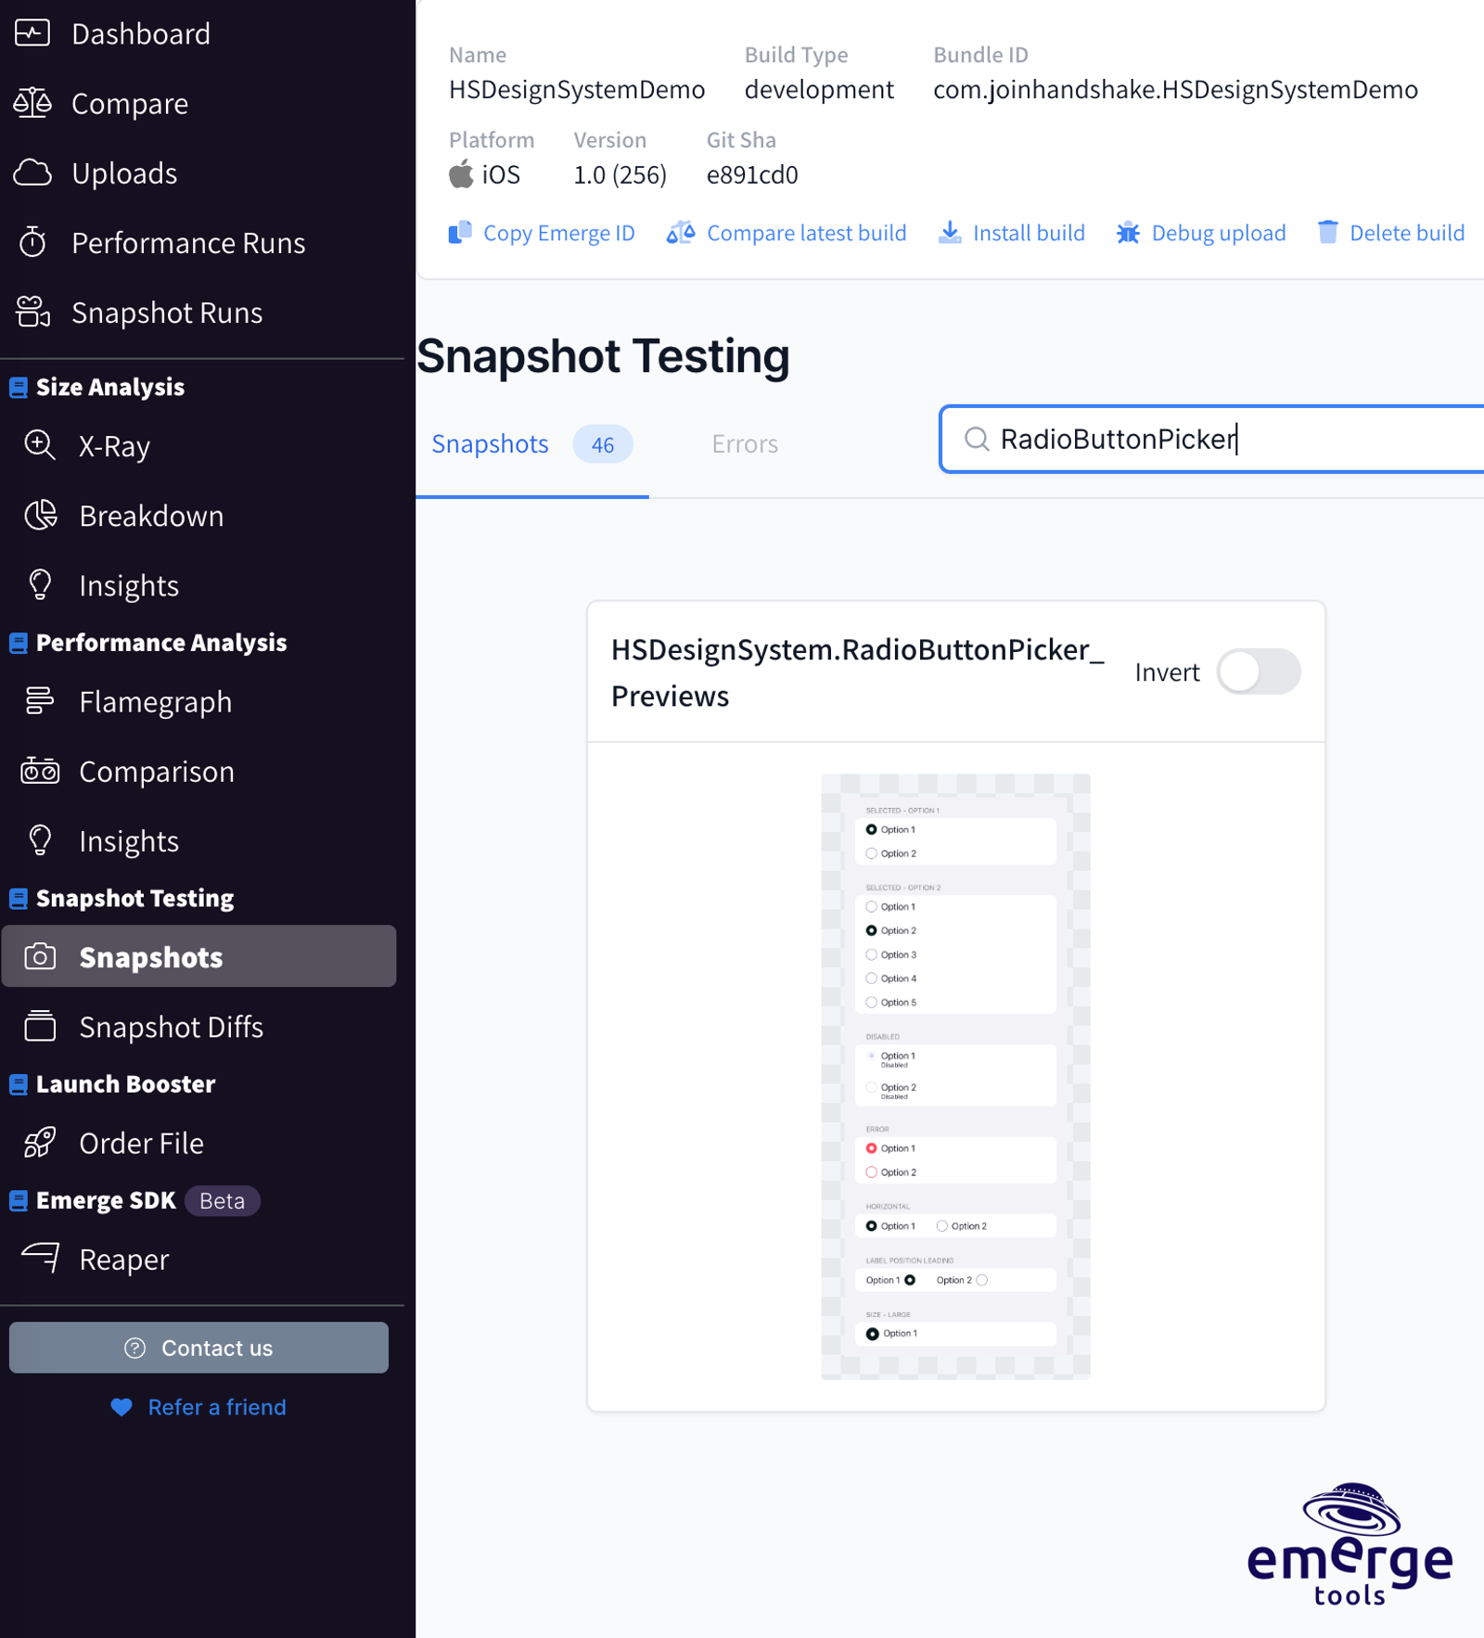Open the Snapshots tab showing 46 items
Screen dimensions: 1484x1638
point(491,443)
